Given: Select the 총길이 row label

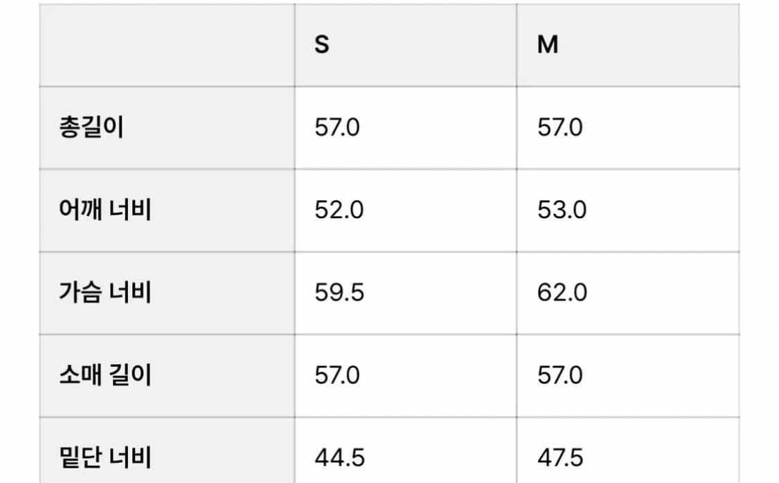Looking at the screenshot, I should click(x=91, y=128).
